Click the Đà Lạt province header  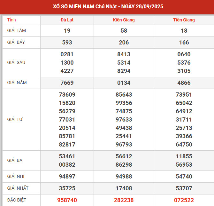(x=67, y=20)
